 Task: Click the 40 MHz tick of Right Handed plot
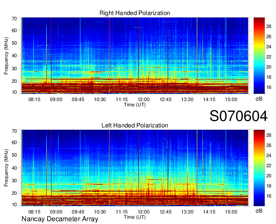click(x=14, y=56)
